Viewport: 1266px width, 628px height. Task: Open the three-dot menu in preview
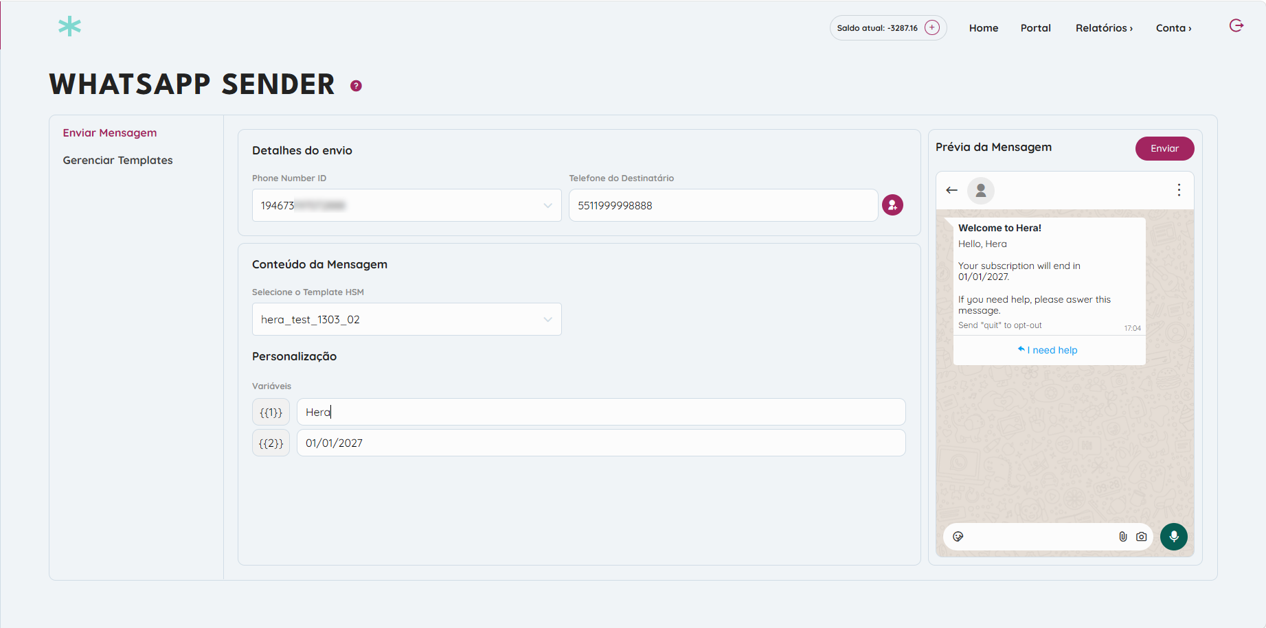pos(1179,190)
